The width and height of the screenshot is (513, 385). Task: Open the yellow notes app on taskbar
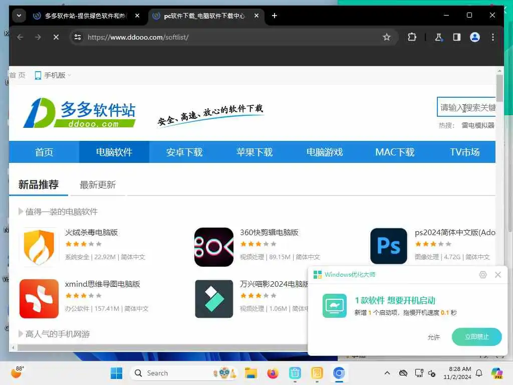pos(317,373)
